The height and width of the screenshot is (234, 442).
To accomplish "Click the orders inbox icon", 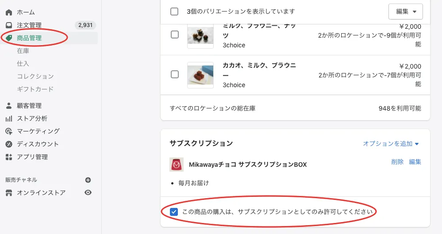I will 9,25.
